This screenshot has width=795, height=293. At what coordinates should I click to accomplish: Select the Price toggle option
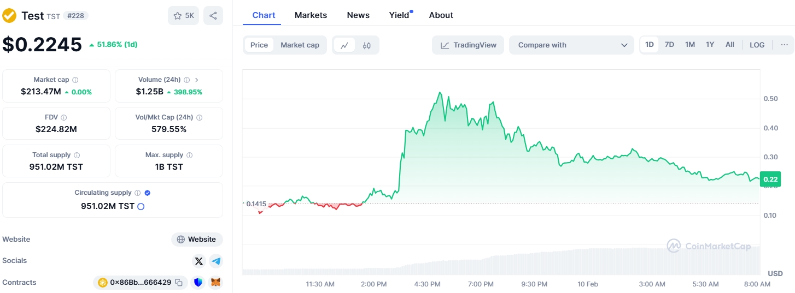(x=259, y=45)
